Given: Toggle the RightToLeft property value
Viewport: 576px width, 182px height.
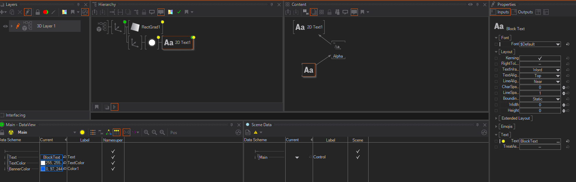Looking at the screenshot, I should tap(540, 64).
